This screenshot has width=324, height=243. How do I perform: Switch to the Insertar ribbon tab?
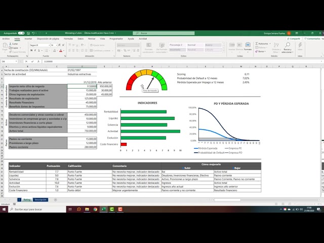click(28, 38)
